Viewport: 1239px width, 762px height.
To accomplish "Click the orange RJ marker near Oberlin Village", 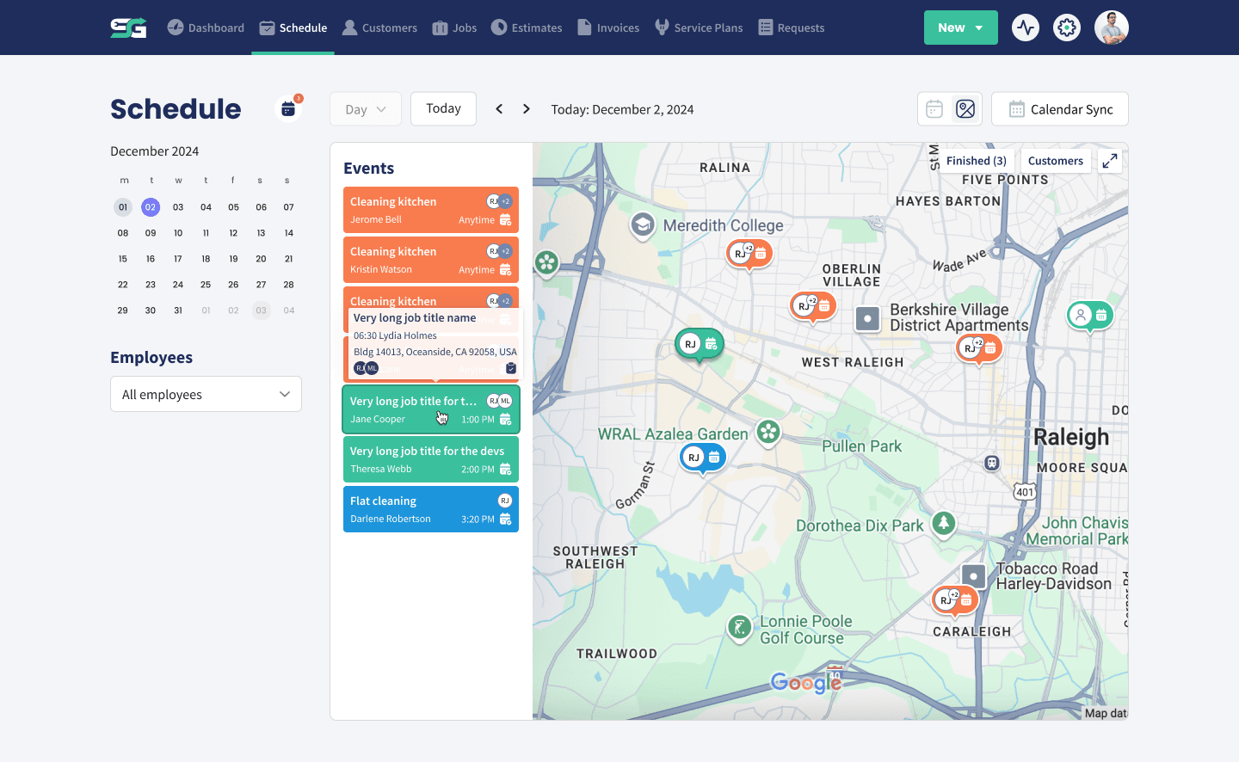I will [812, 305].
